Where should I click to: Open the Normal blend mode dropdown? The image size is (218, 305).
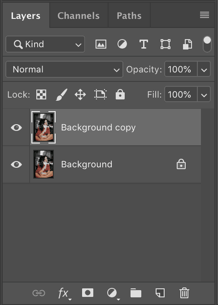click(x=65, y=69)
